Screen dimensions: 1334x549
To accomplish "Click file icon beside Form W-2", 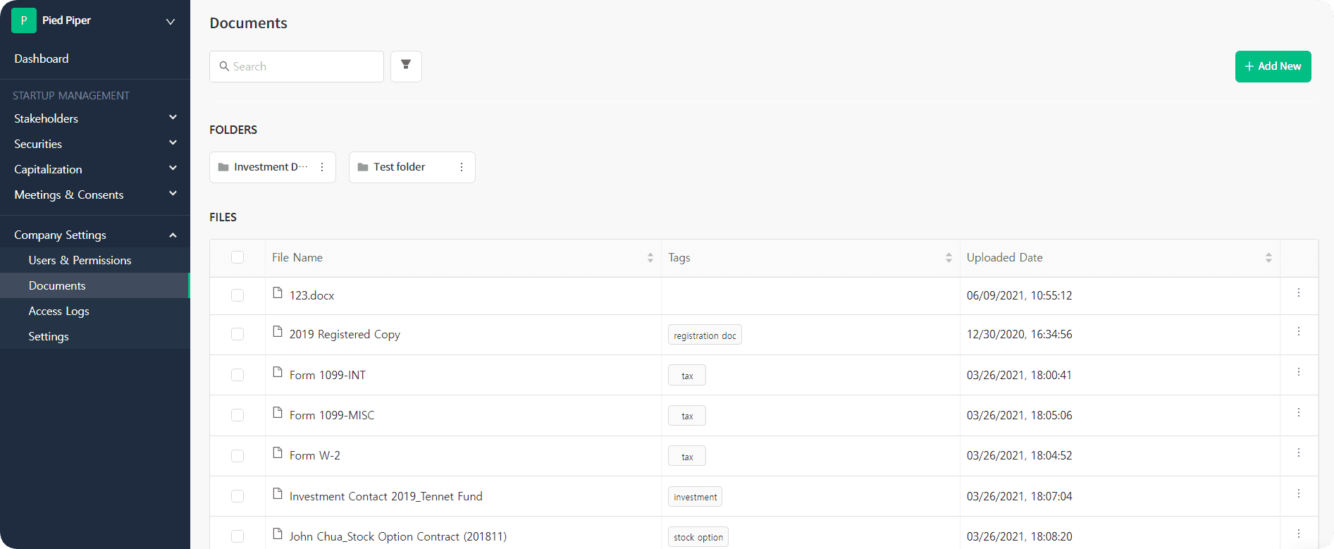I will click(x=278, y=453).
